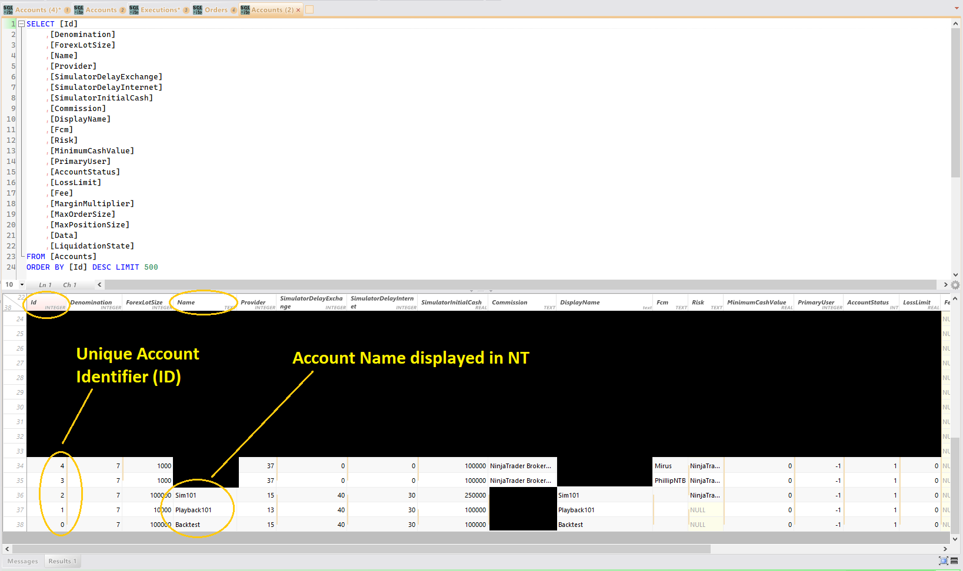
Task: Click the SimulatorInitialCash column header
Action: [x=454, y=303]
